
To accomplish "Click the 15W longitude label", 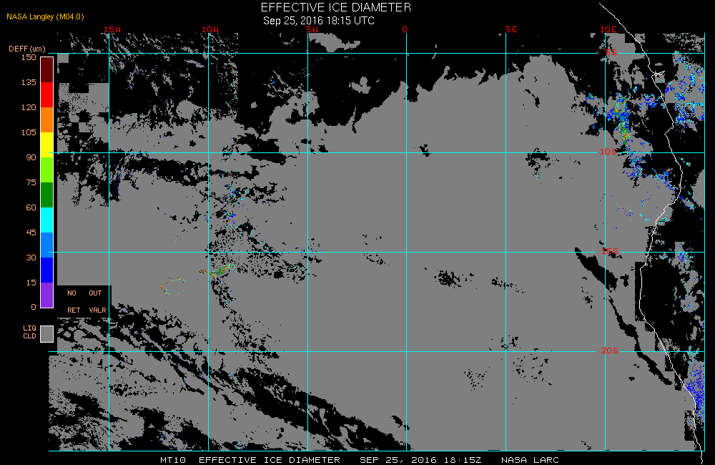I will (x=112, y=29).
